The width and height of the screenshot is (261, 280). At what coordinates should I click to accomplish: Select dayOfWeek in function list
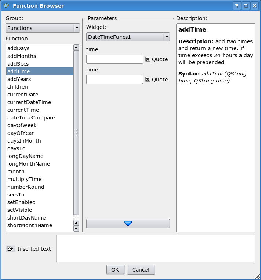(40, 125)
